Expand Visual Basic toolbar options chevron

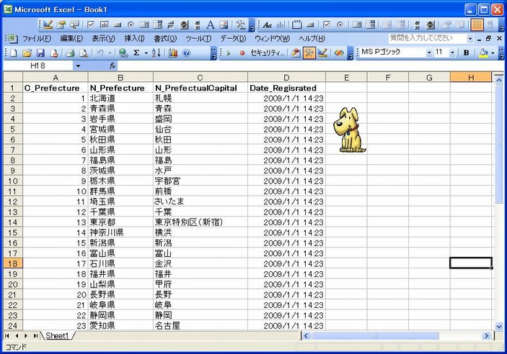click(351, 53)
